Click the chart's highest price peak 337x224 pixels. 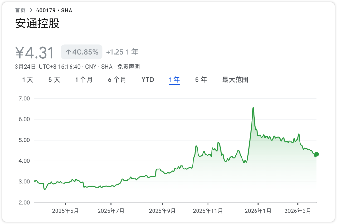pyautogui.click(x=253, y=108)
